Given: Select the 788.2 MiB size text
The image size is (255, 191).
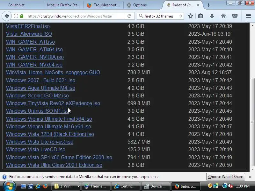Looking at the screenshot, I should pos(139,72).
